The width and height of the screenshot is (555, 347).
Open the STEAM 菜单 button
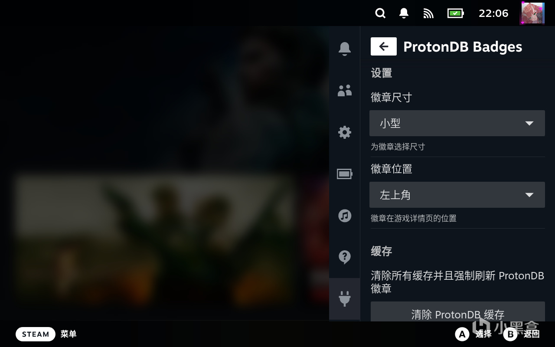coord(46,334)
